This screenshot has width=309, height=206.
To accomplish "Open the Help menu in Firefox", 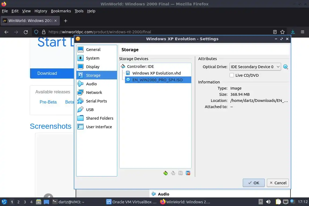I will pyautogui.click(x=91, y=11).
